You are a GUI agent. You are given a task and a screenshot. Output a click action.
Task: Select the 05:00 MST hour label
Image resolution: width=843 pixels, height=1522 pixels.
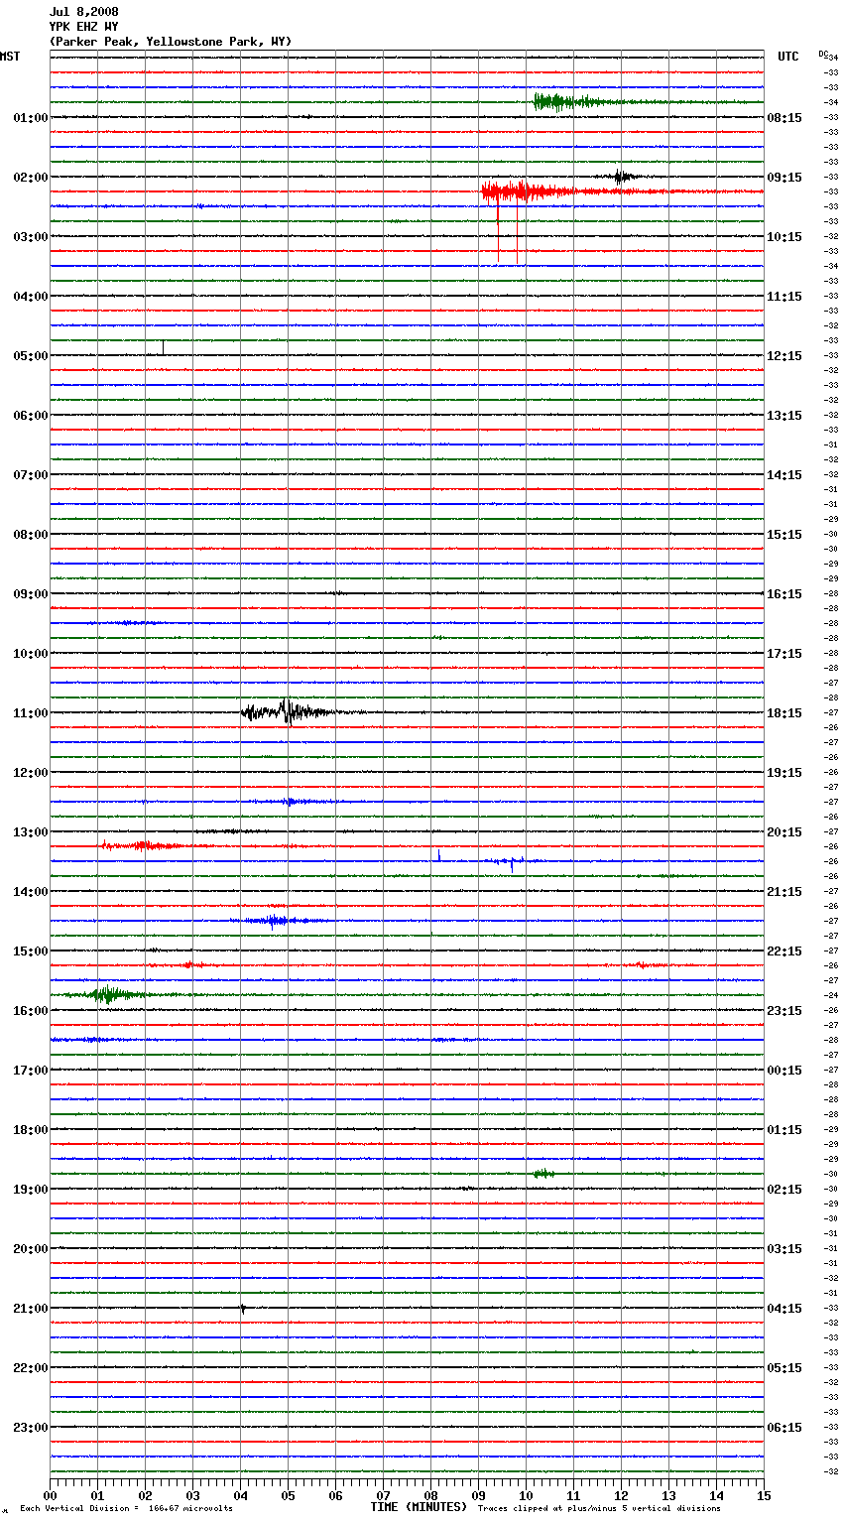coord(31,356)
